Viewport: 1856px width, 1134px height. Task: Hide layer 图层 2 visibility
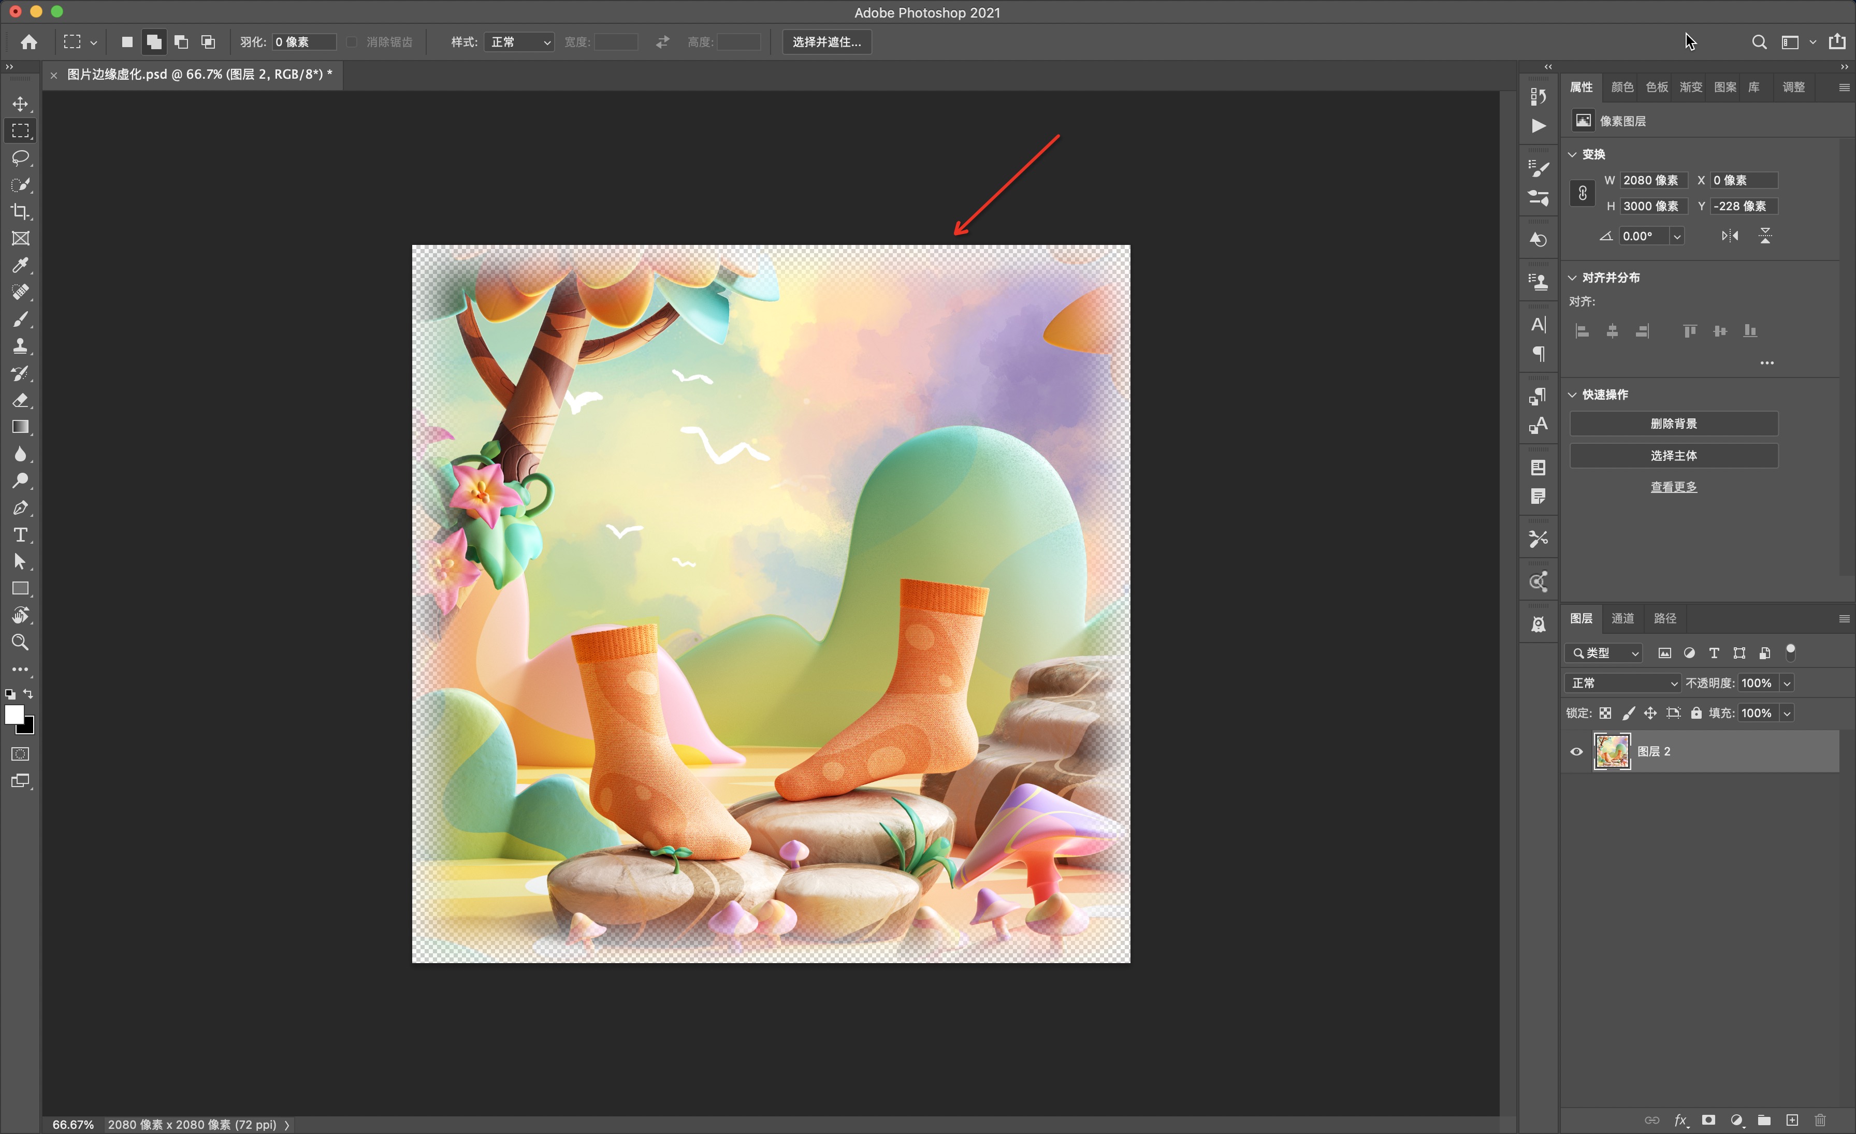(1576, 751)
